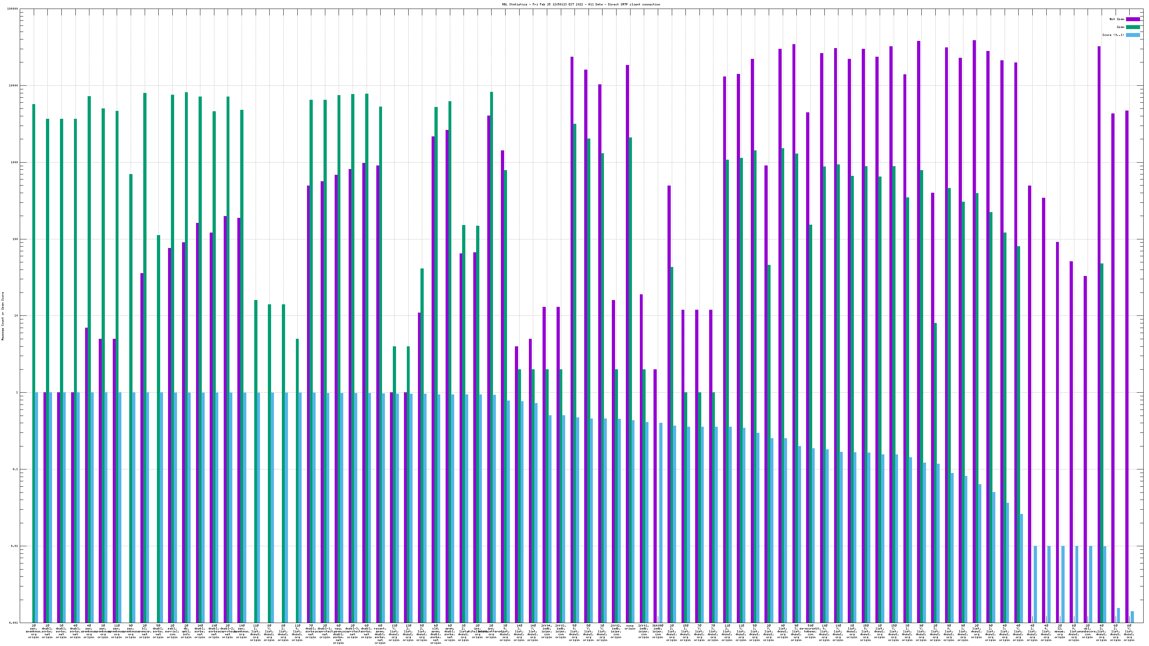Screen dimensions: 1149x646
Task: Click the 'so-accredit.habeas.com' x-axis label
Action: pyautogui.click(x=810, y=631)
